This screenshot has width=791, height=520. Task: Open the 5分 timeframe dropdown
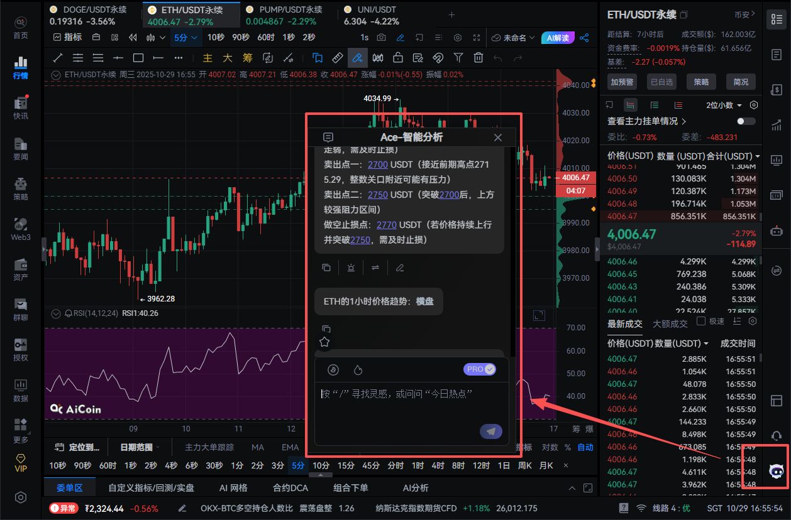pyautogui.click(x=185, y=37)
